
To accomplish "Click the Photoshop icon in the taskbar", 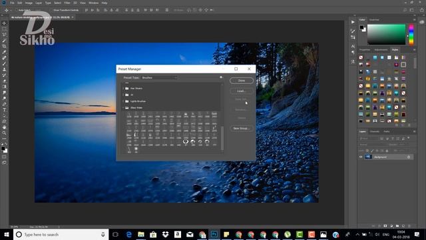I will pyautogui.click(x=214, y=235).
